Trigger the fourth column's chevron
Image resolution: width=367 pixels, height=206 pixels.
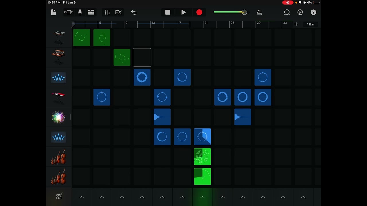(142, 197)
